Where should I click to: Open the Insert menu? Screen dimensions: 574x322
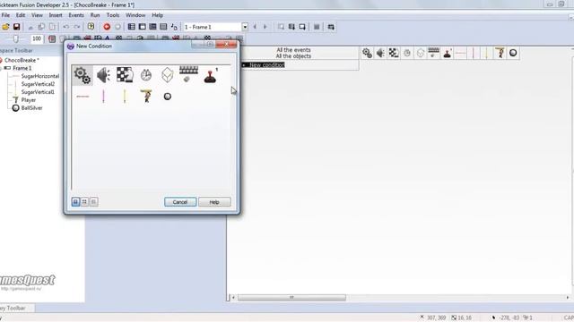(x=56, y=15)
